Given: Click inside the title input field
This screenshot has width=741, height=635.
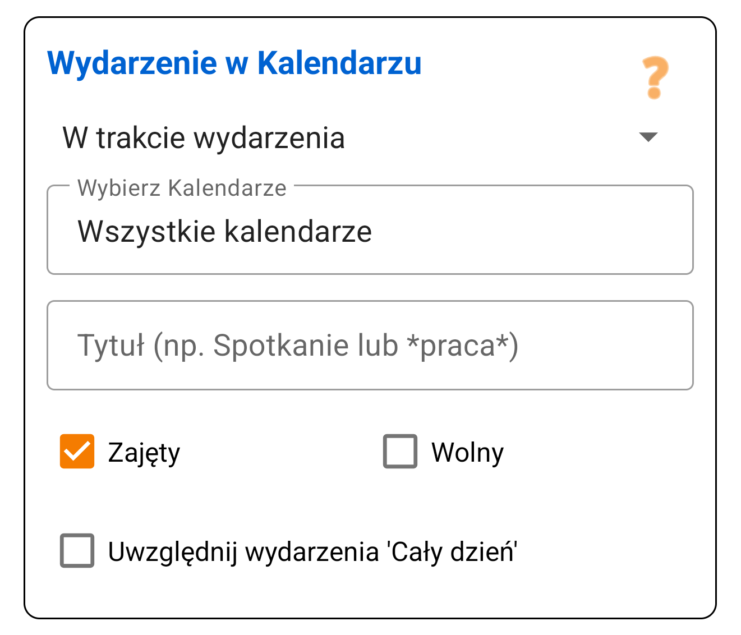Looking at the screenshot, I should click(370, 345).
